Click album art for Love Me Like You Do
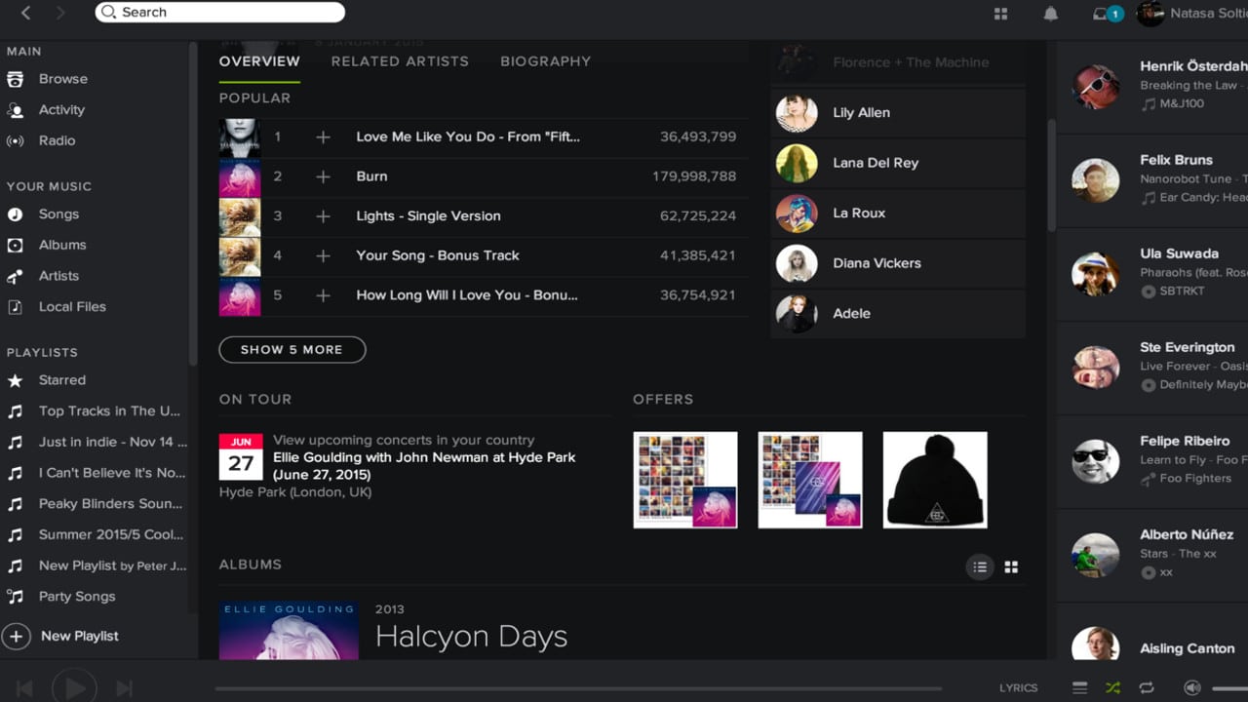1248x702 pixels. click(240, 137)
